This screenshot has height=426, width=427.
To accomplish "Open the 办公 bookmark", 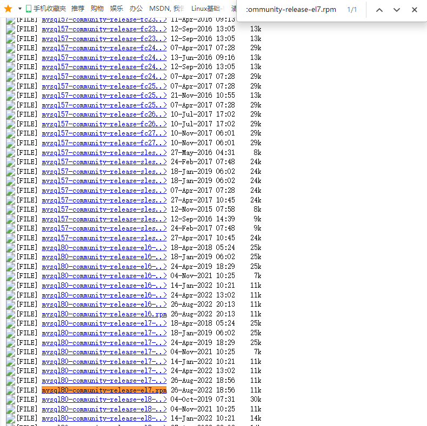I will pyautogui.click(x=136, y=9).
